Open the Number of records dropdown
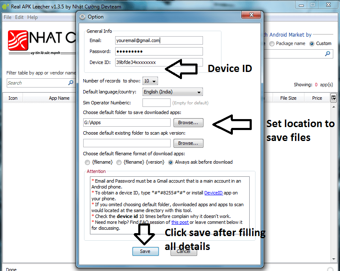Image resolution: width=340 pixels, height=271 pixels. click(150, 81)
